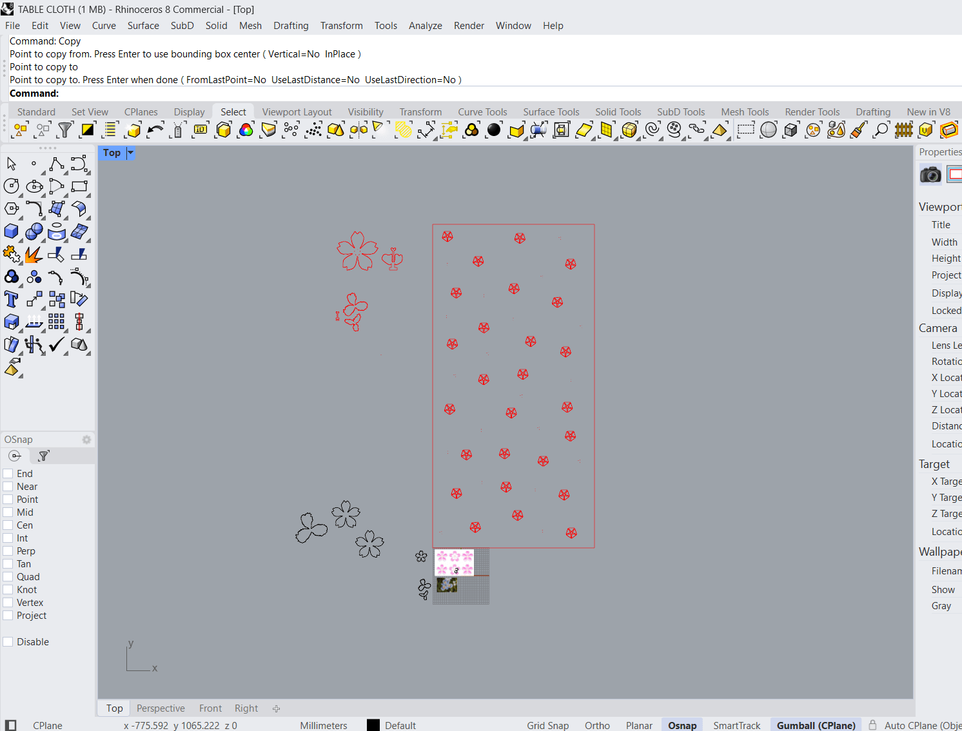Tick the Disable osnap checkbox
Image resolution: width=962 pixels, height=731 pixels.
[8, 642]
